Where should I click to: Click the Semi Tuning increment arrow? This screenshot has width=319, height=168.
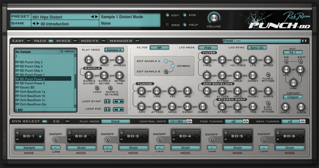304,121
